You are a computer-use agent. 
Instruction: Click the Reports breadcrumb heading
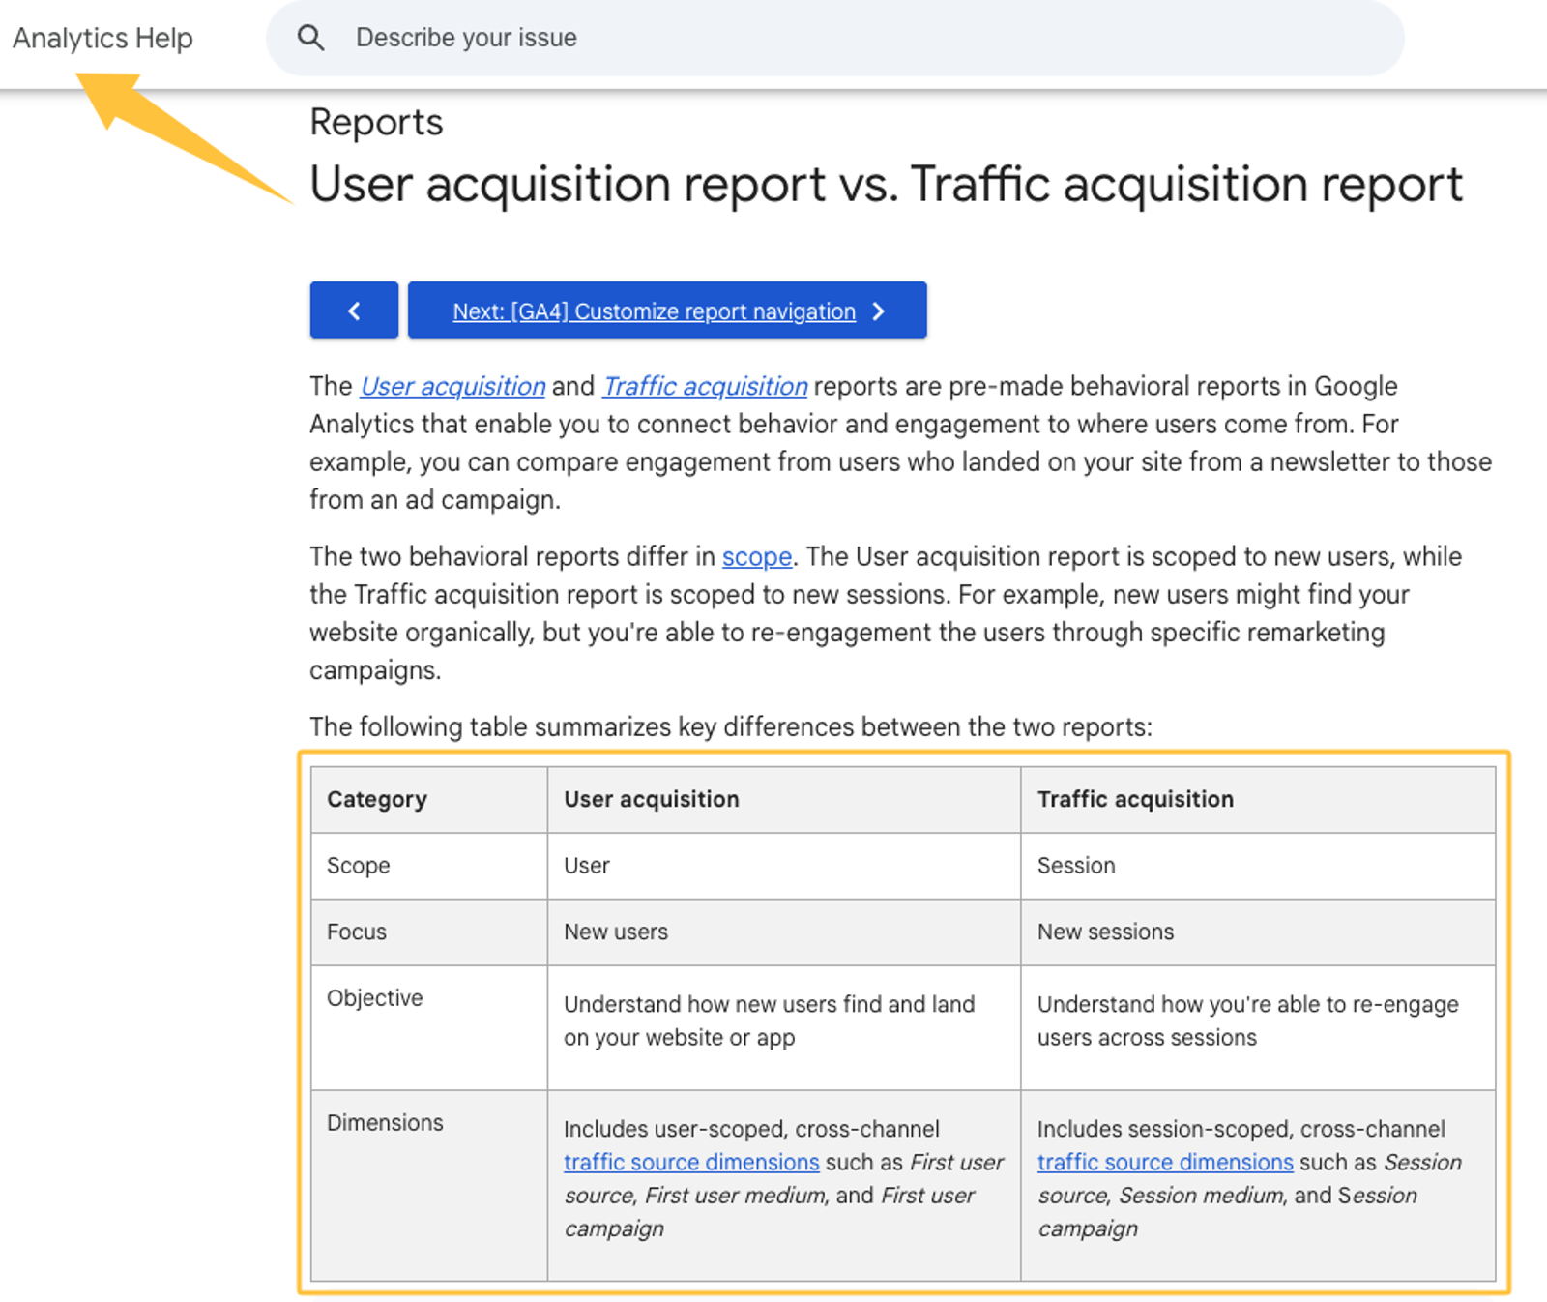(x=376, y=123)
